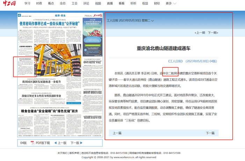Select 视频 in the top navigation
Screen dimensions: 245x161
click(x=98, y=4)
